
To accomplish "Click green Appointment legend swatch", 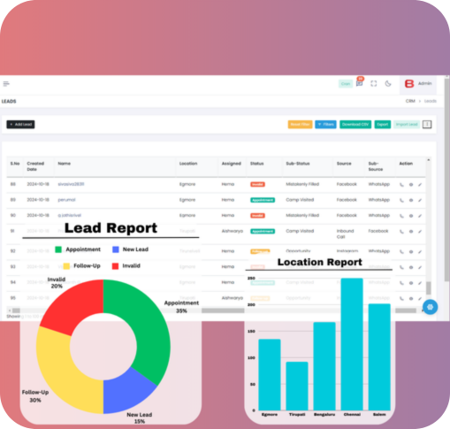I will [58, 249].
